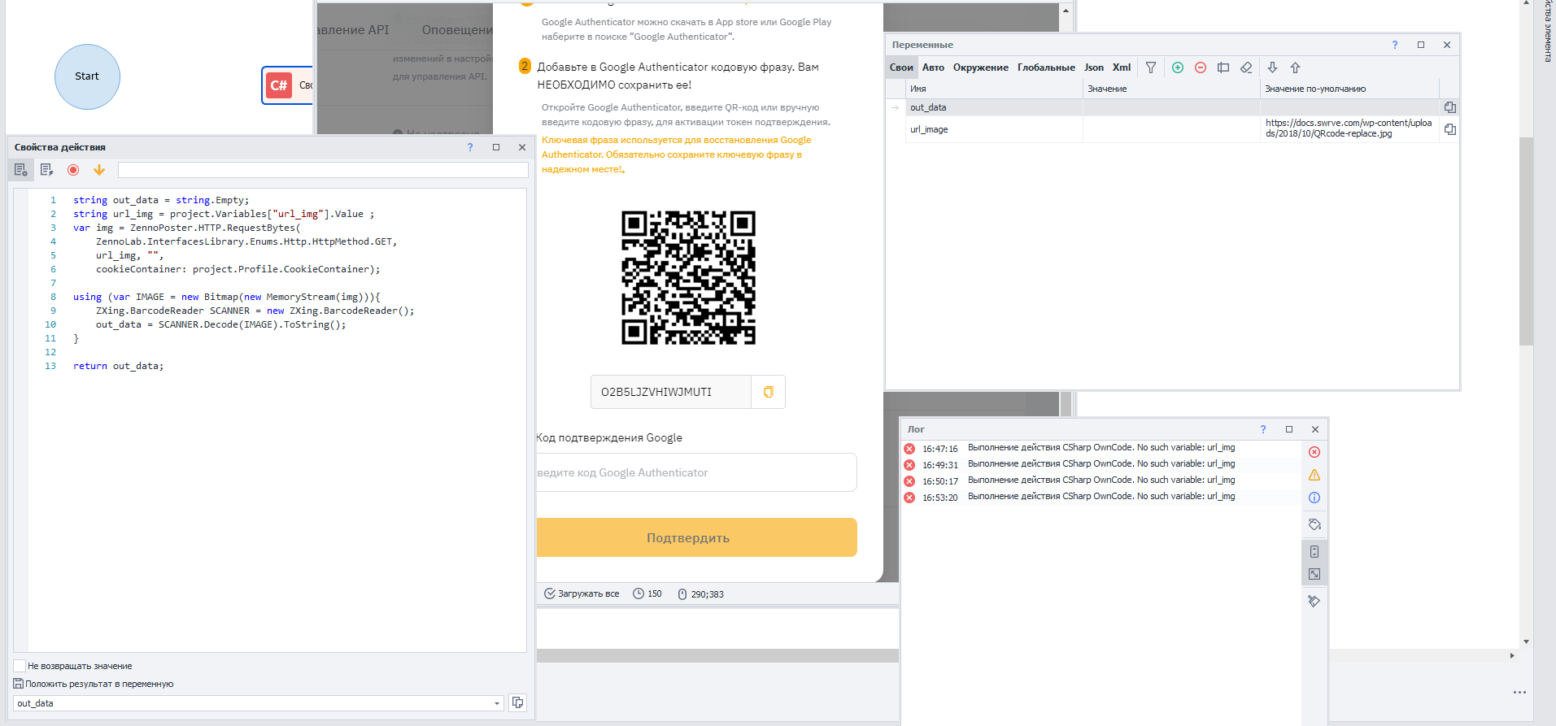
Task: Click the rename variable icon in Переменные toolbar
Action: [1223, 67]
